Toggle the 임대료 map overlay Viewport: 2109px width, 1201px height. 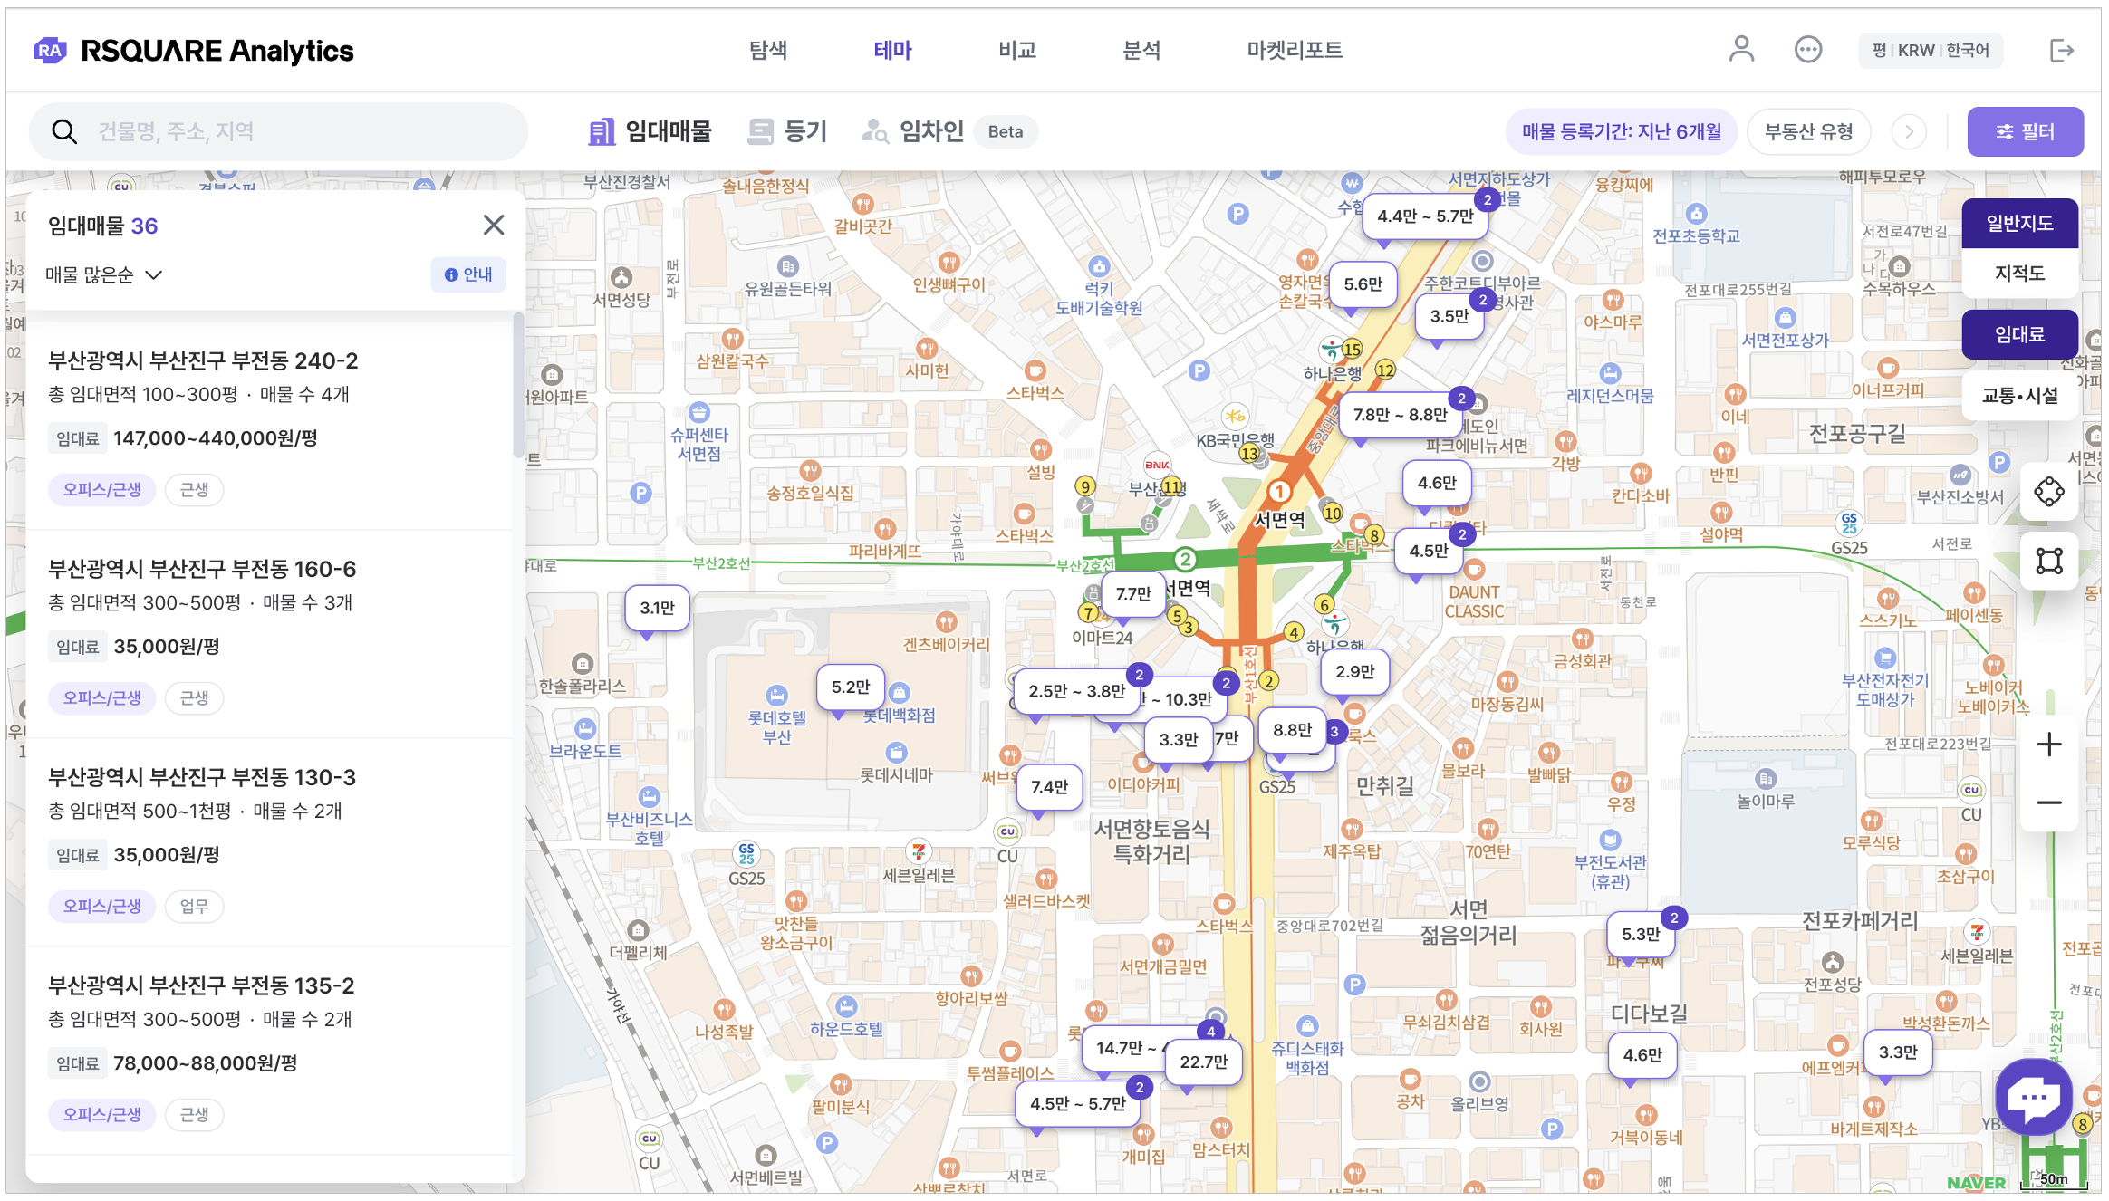tap(2019, 334)
